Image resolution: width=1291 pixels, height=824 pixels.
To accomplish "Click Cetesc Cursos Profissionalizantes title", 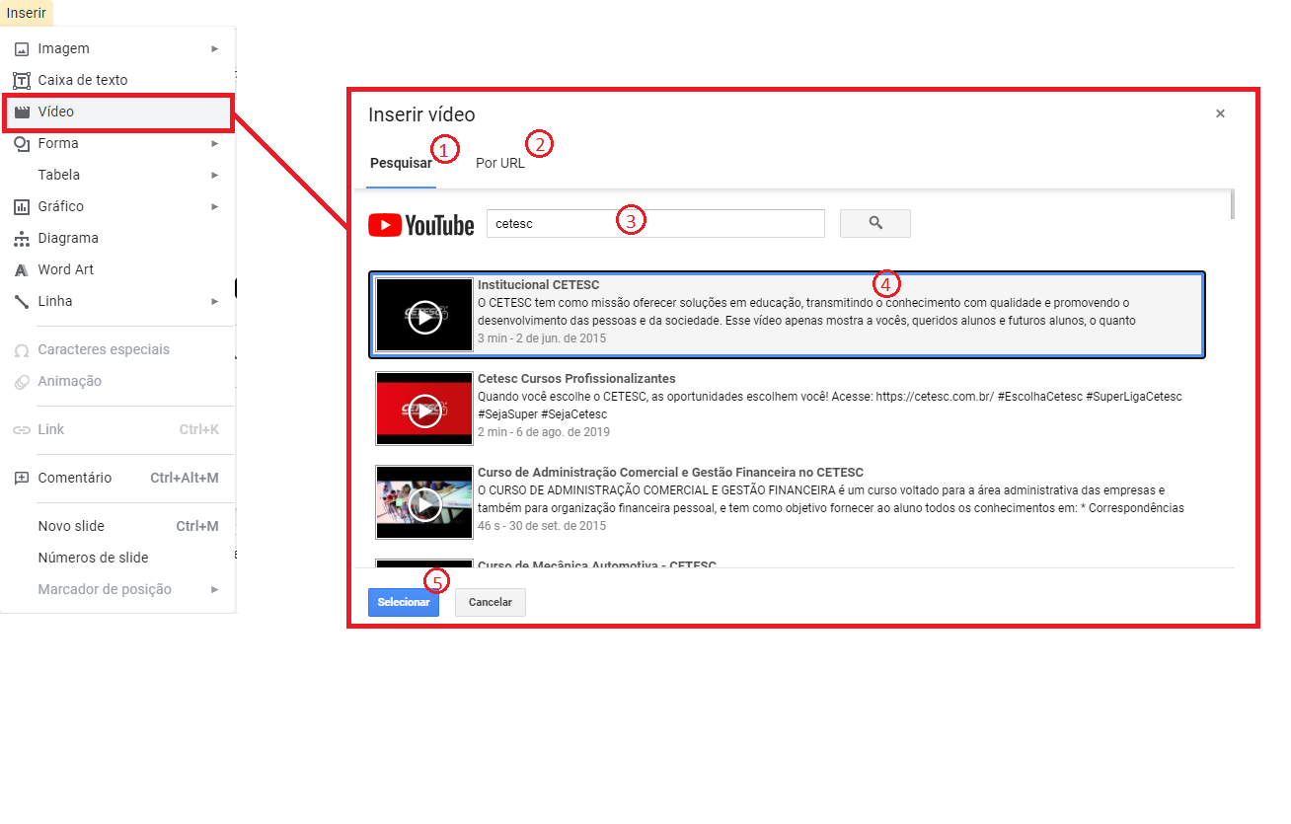I will 576,379.
